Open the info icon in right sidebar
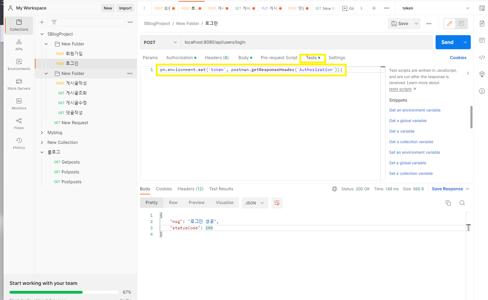Viewport: 488px width, 300px height. (x=482, y=91)
